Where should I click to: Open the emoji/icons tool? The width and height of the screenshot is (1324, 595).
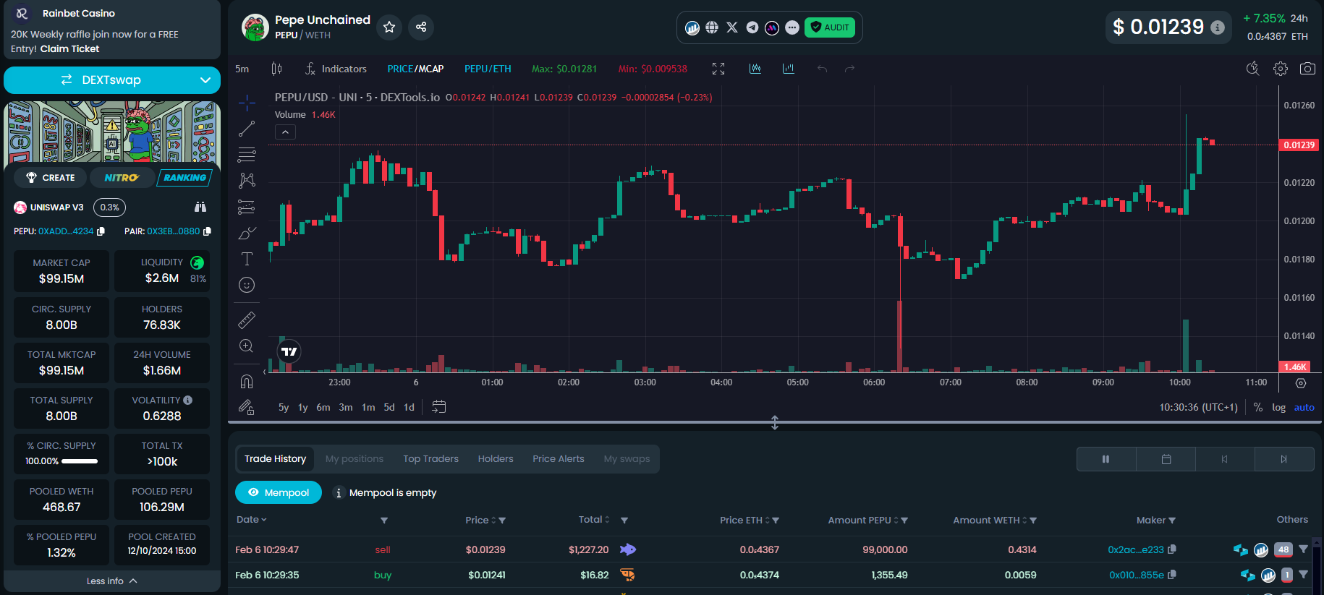(x=247, y=285)
